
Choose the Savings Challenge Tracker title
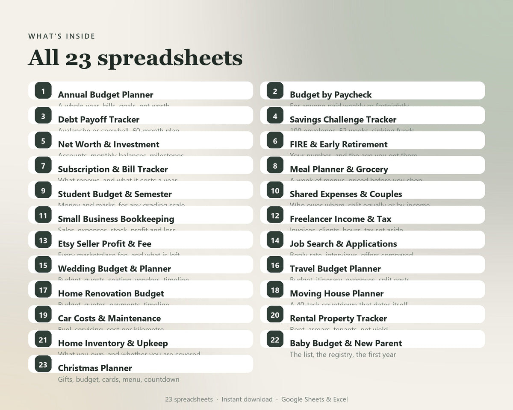point(343,120)
